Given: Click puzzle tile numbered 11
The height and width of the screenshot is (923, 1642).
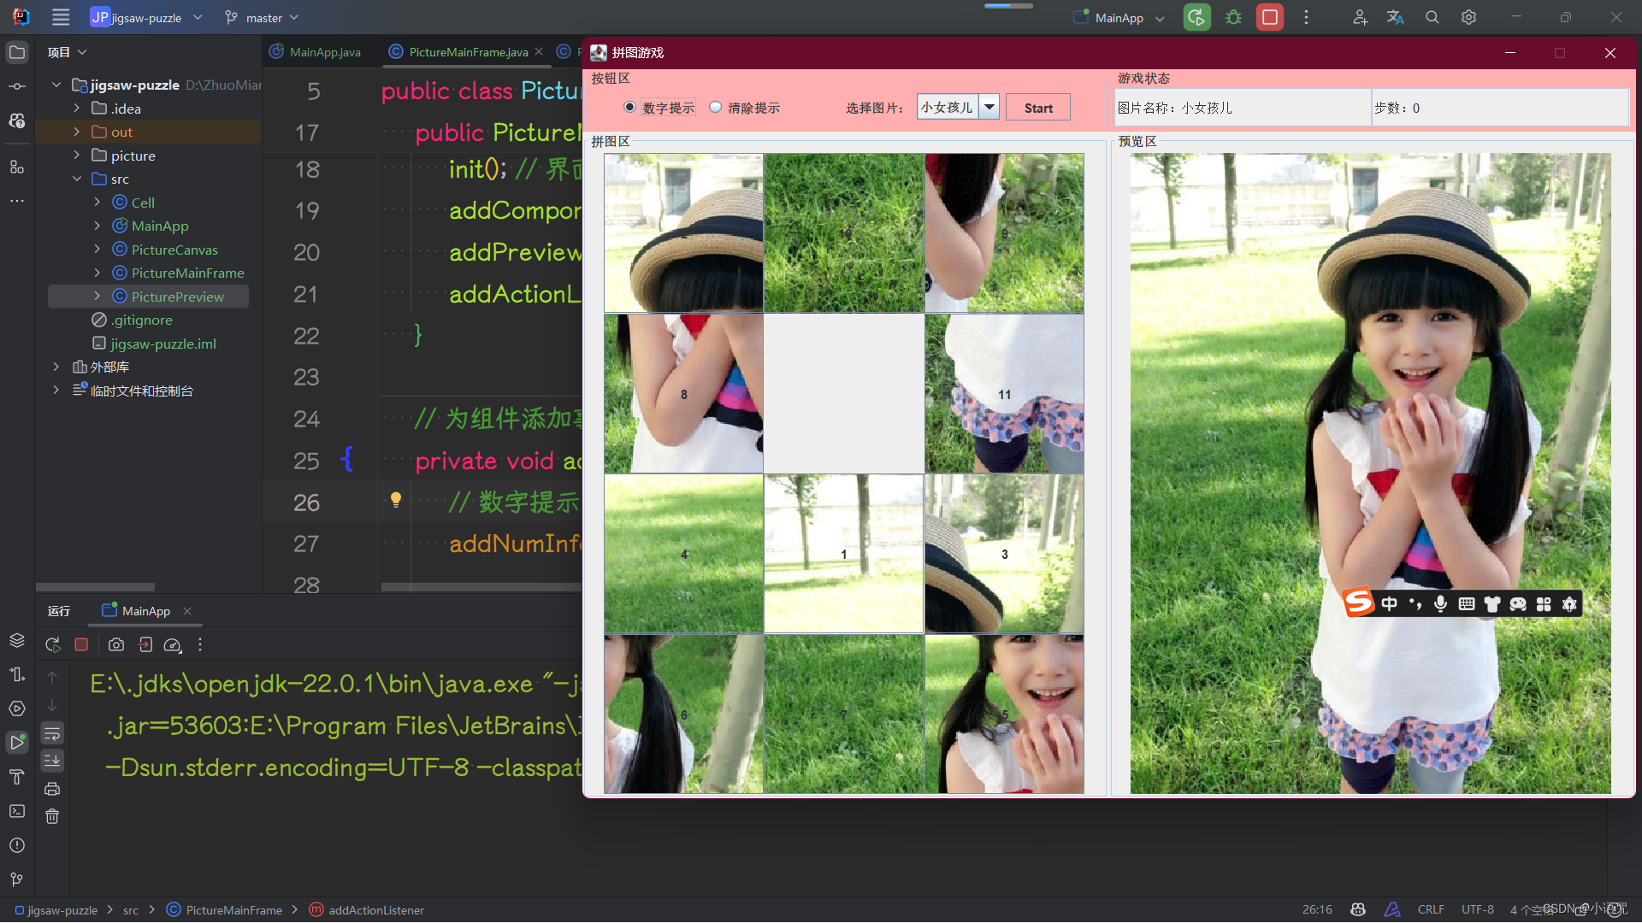Looking at the screenshot, I should [x=1004, y=394].
